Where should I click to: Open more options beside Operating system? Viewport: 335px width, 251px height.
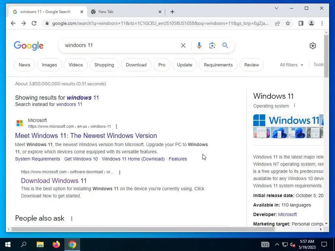(294, 106)
